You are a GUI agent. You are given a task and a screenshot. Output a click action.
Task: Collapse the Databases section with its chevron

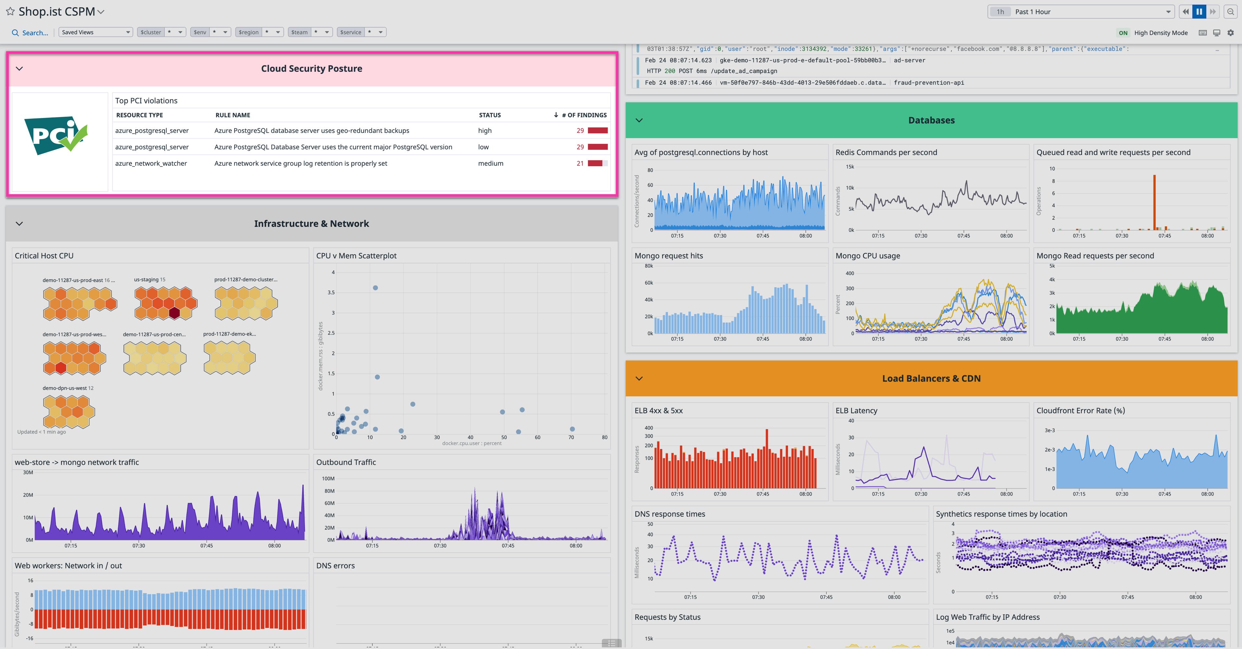click(639, 120)
